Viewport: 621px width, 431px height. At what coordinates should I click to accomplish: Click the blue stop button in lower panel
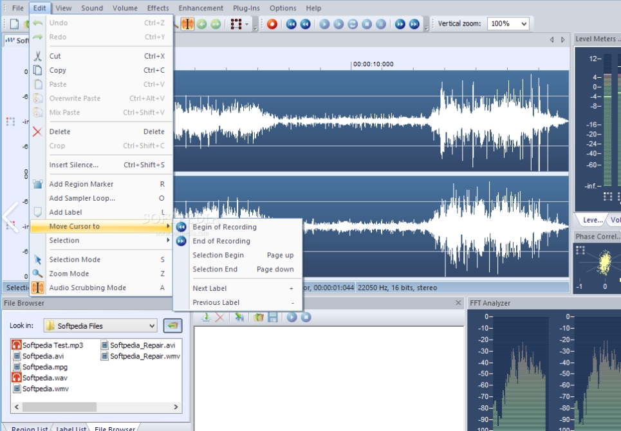(x=306, y=317)
